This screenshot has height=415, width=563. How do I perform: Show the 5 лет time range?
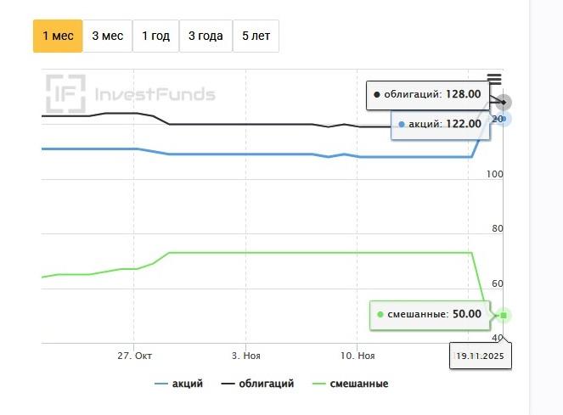pos(256,36)
